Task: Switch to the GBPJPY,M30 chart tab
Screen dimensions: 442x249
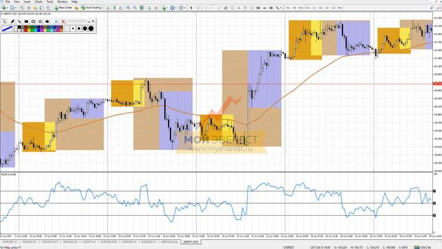Action: point(191,242)
